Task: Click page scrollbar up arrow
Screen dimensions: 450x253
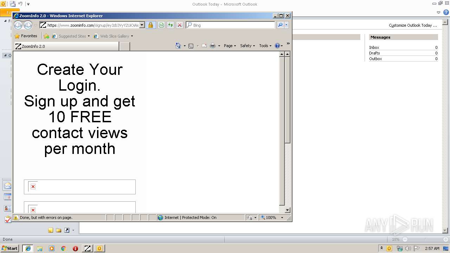Action: tap(287, 54)
